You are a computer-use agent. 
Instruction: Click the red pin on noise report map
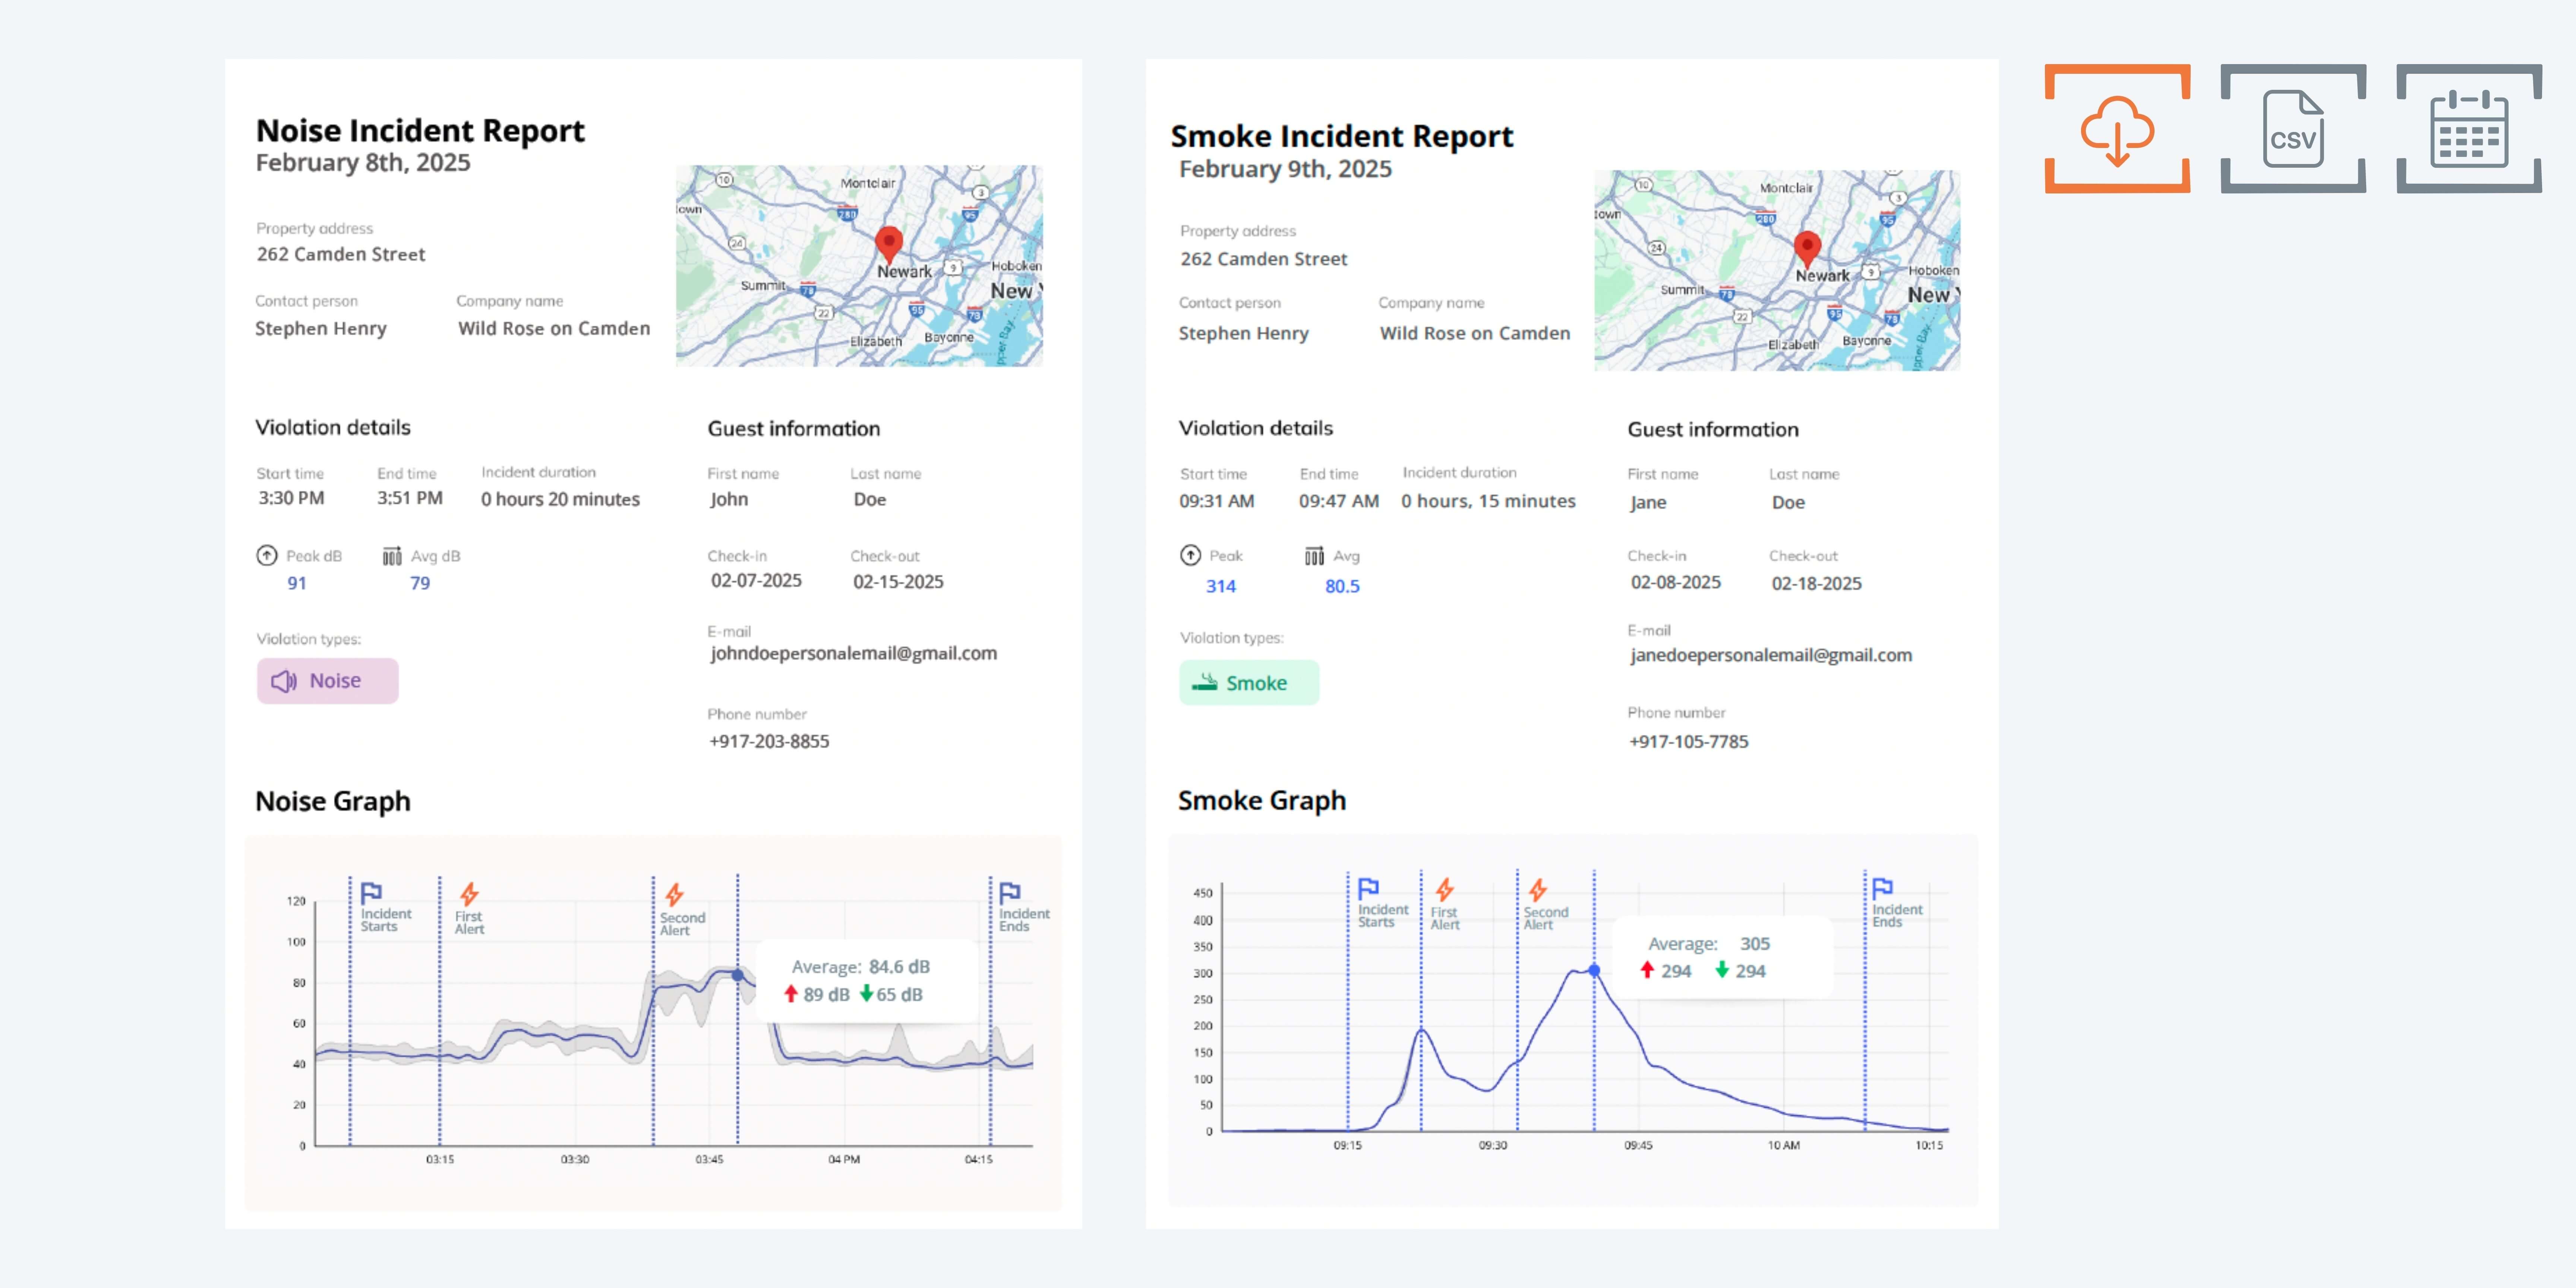(x=888, y=244)
